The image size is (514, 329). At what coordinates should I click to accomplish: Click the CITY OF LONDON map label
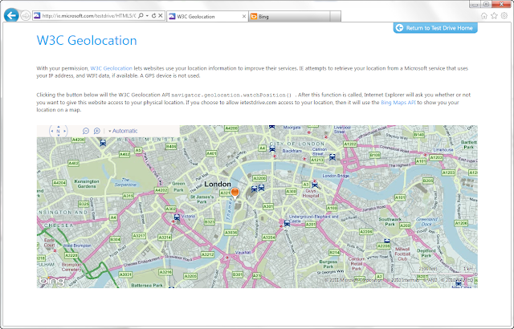point(297,144)
